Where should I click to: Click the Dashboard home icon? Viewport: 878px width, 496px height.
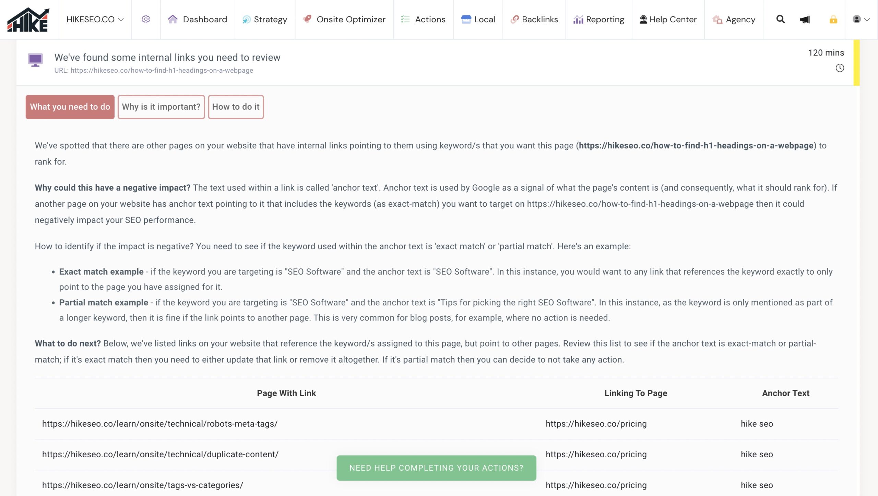(173, 19)
